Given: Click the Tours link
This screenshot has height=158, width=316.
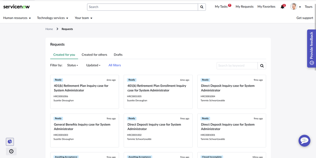Looking at the screenshot, I should [308, 7].
